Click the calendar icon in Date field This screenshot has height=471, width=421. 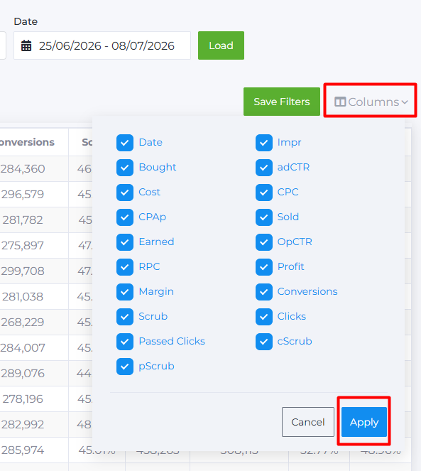pos(26,45)
